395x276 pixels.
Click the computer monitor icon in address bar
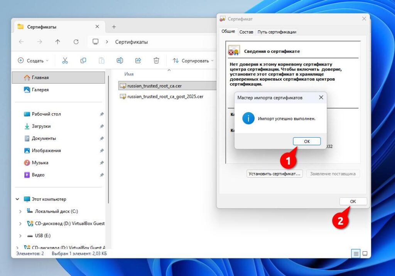coord(96,42)
